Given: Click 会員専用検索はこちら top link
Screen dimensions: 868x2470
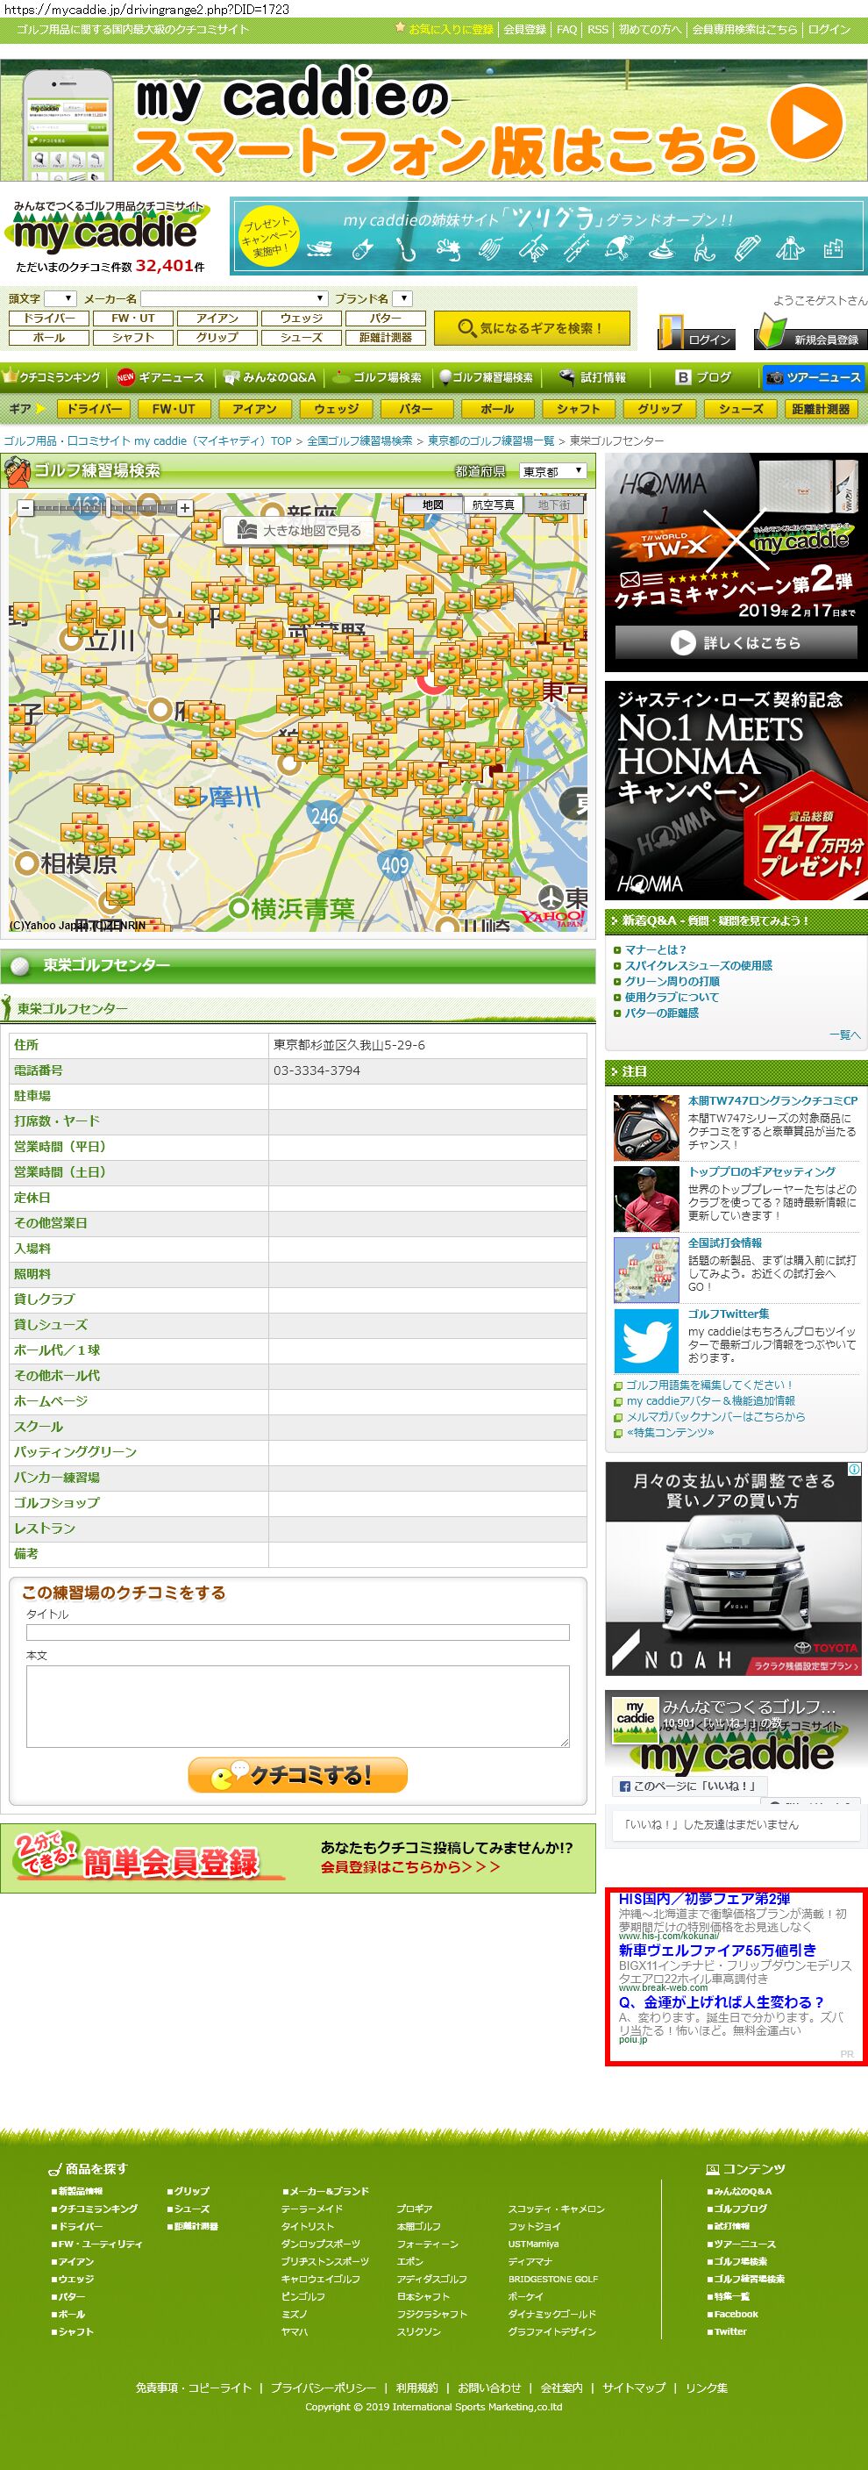Looking at the screenshot, I should pyautogui.click(x=744, y=30).
